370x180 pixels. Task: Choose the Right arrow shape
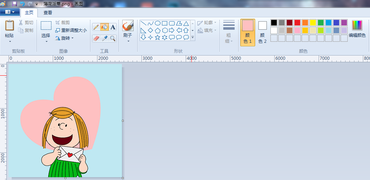point(172,30)
